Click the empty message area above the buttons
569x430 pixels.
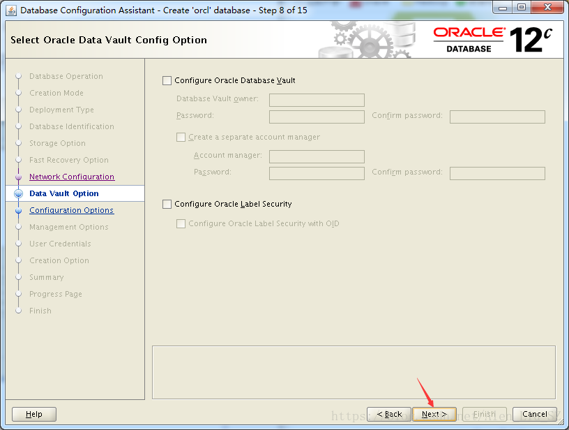pos(354,372)
